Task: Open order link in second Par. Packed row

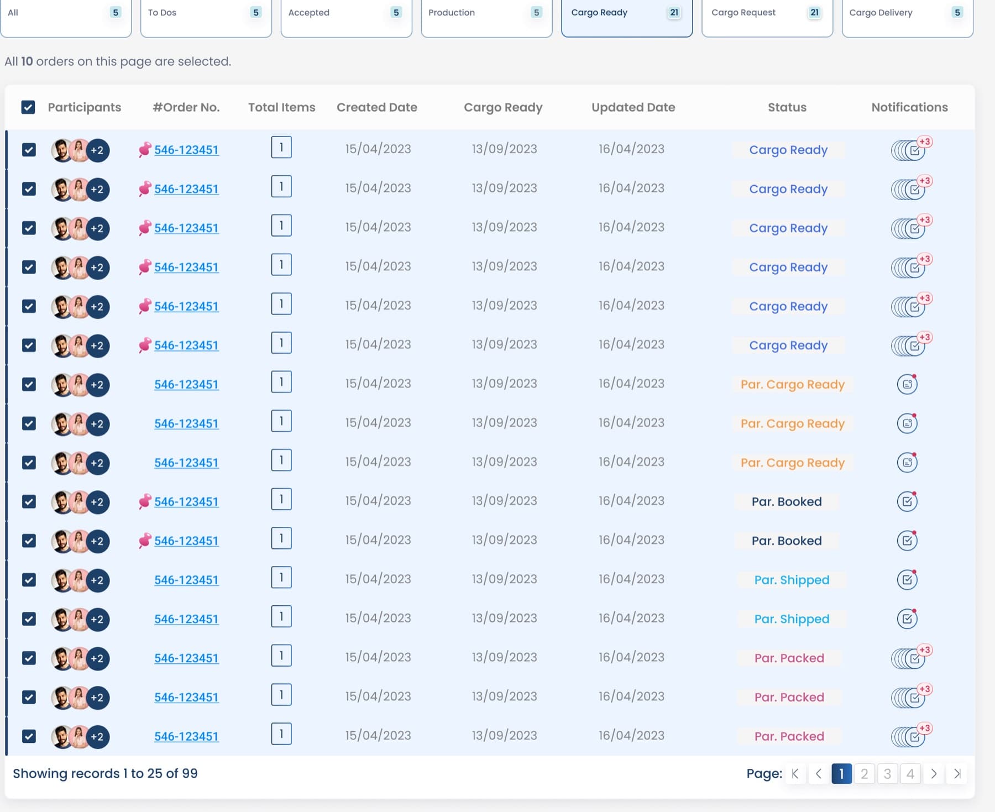Action: [x=186, y=697]
